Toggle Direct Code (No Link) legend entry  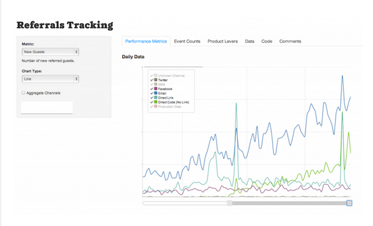pyautogui.click(x=170, y=102)
